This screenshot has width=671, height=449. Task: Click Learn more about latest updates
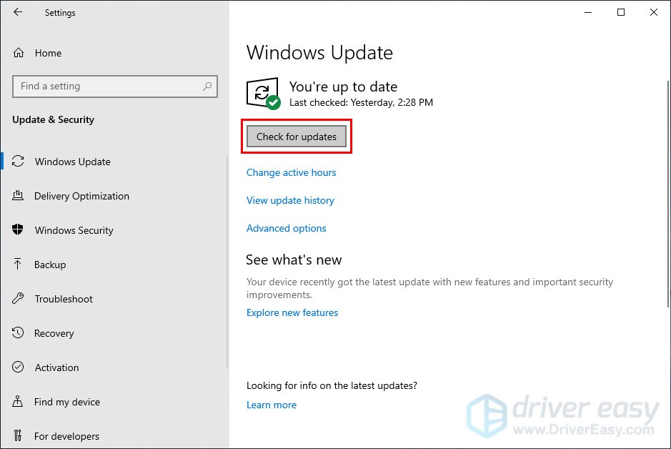[x=271, y=405]
